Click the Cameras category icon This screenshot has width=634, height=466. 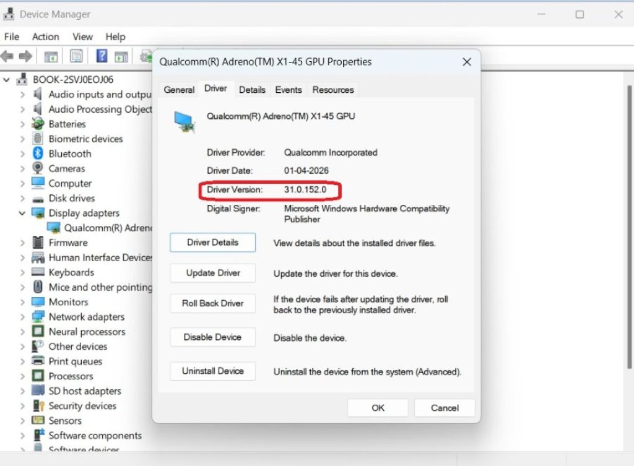38,168
